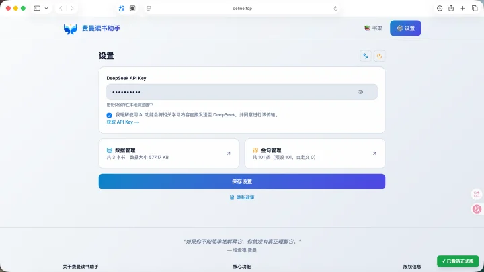Image resolution: width=484 pixels, height=272 pixels.
Task: Expand the sidebar options chevron in Safari
Action: (46, 8)
